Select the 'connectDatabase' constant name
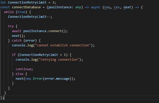Viewport: 159px width, 103px height. point(26,7)
